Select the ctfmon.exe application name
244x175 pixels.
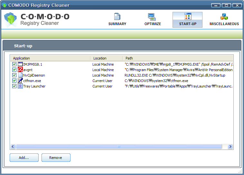pyautogui.click(x=32, y=81)
